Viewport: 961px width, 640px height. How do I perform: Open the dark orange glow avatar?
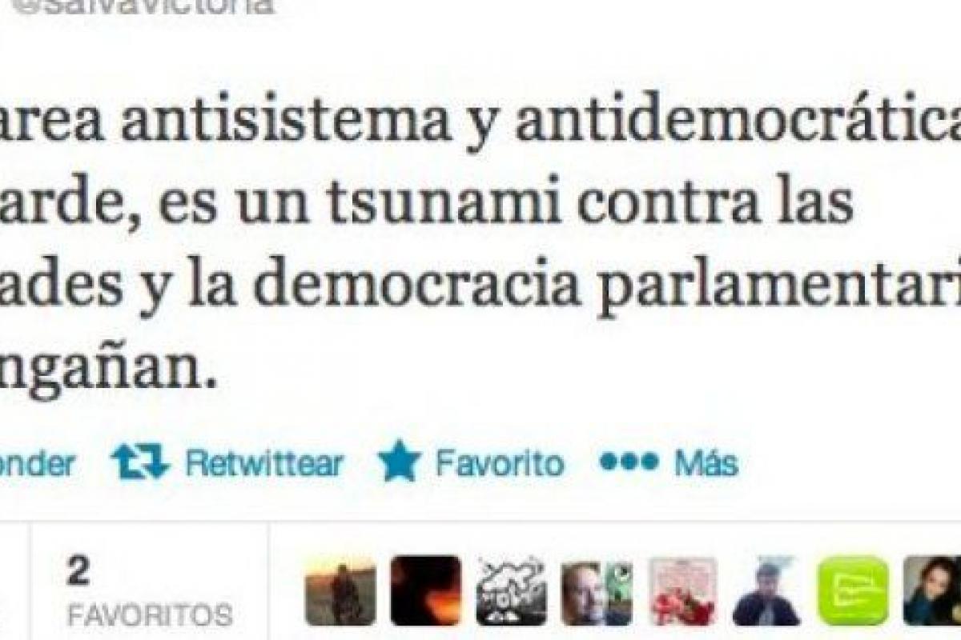tap(425, 590)
